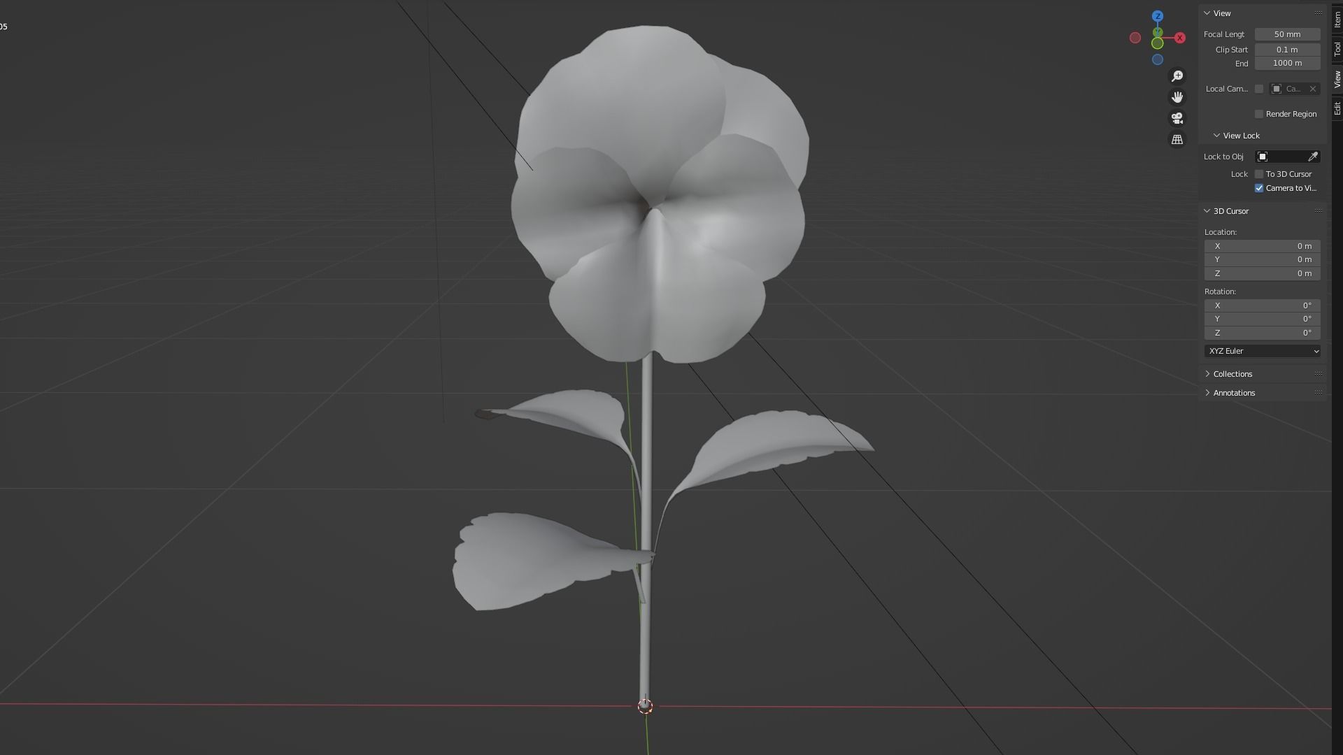The image size is (1343, 755).
Task: Click 3D Cursor Location X field
Action: 1263,246
